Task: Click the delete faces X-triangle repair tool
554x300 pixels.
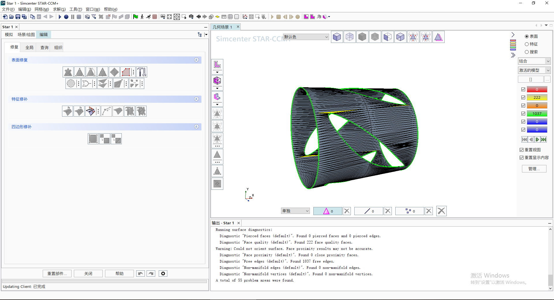Action: [68, 72]
